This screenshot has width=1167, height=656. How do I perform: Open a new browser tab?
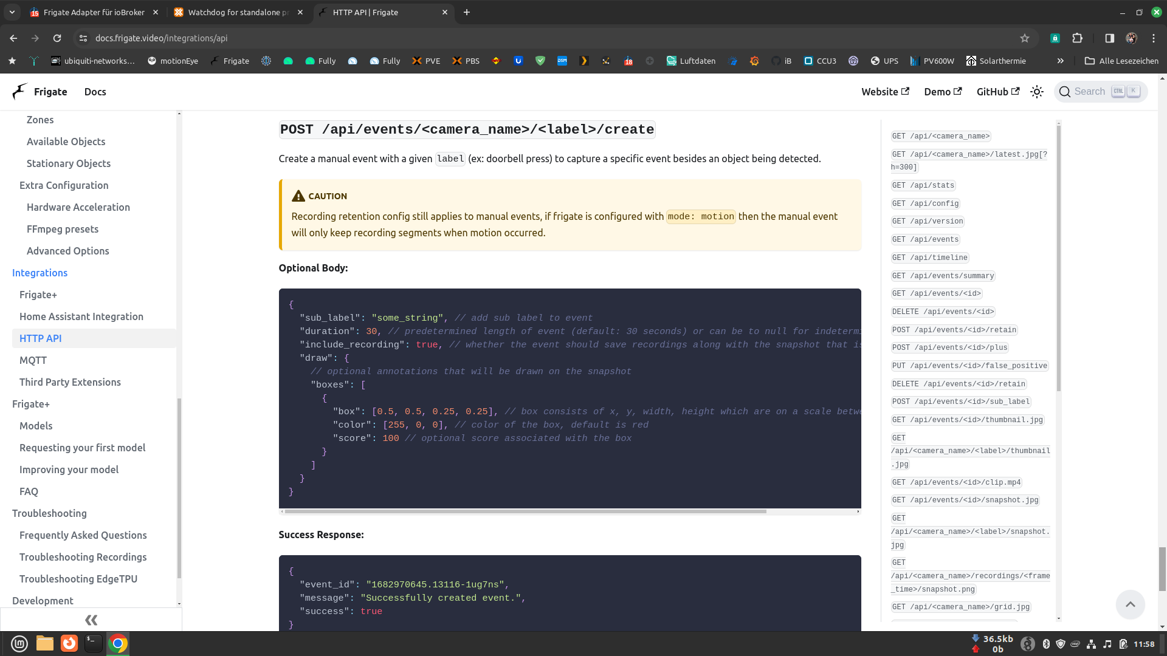[x=467, y=12]
